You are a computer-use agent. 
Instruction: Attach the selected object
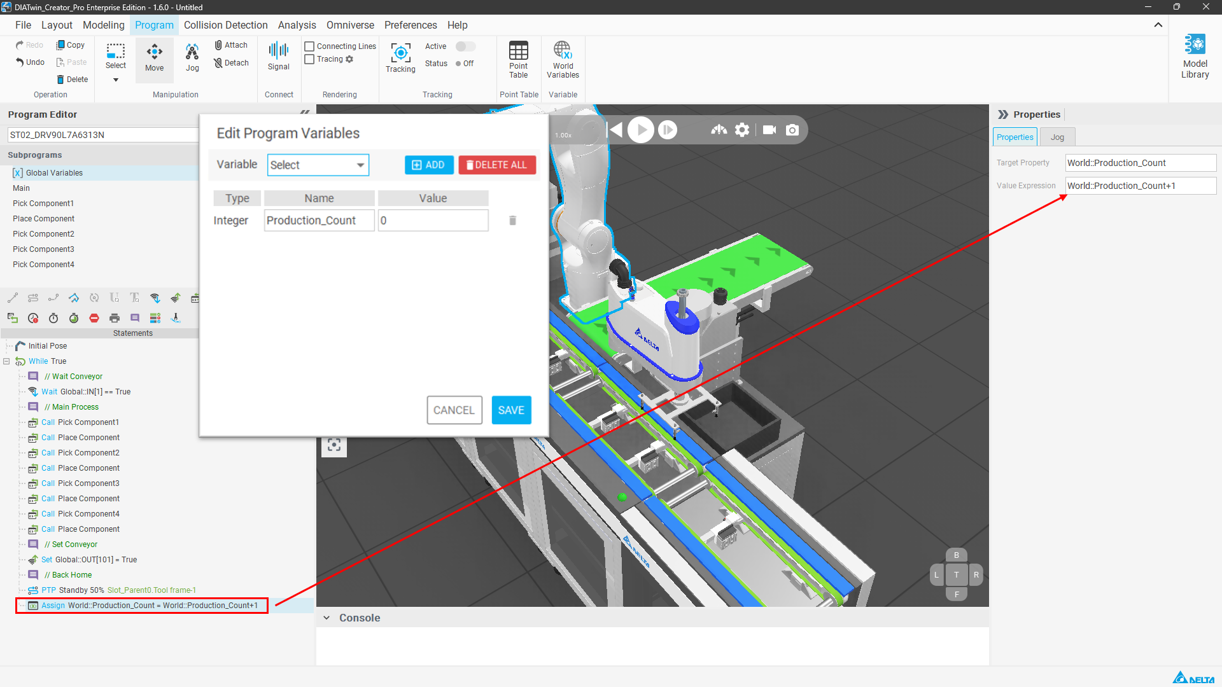coord(230,45)
